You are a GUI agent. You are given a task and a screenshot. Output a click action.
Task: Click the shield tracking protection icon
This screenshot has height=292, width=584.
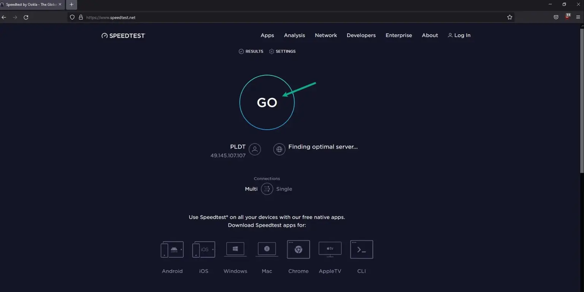72,17
